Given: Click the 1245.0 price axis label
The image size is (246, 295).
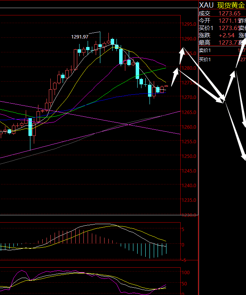Looking at the screenshot, I should (x=189, y=171).
